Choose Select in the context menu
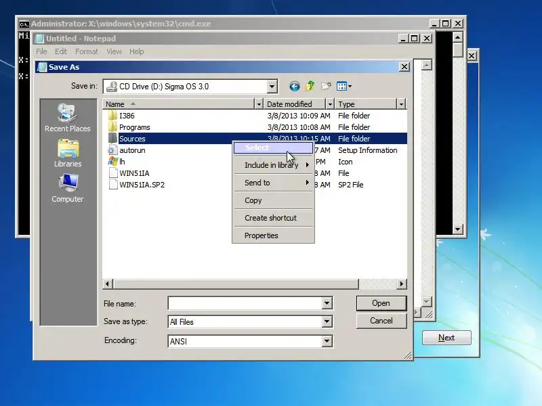This screenshot has width=542, height=406. [x=273, y=148]
